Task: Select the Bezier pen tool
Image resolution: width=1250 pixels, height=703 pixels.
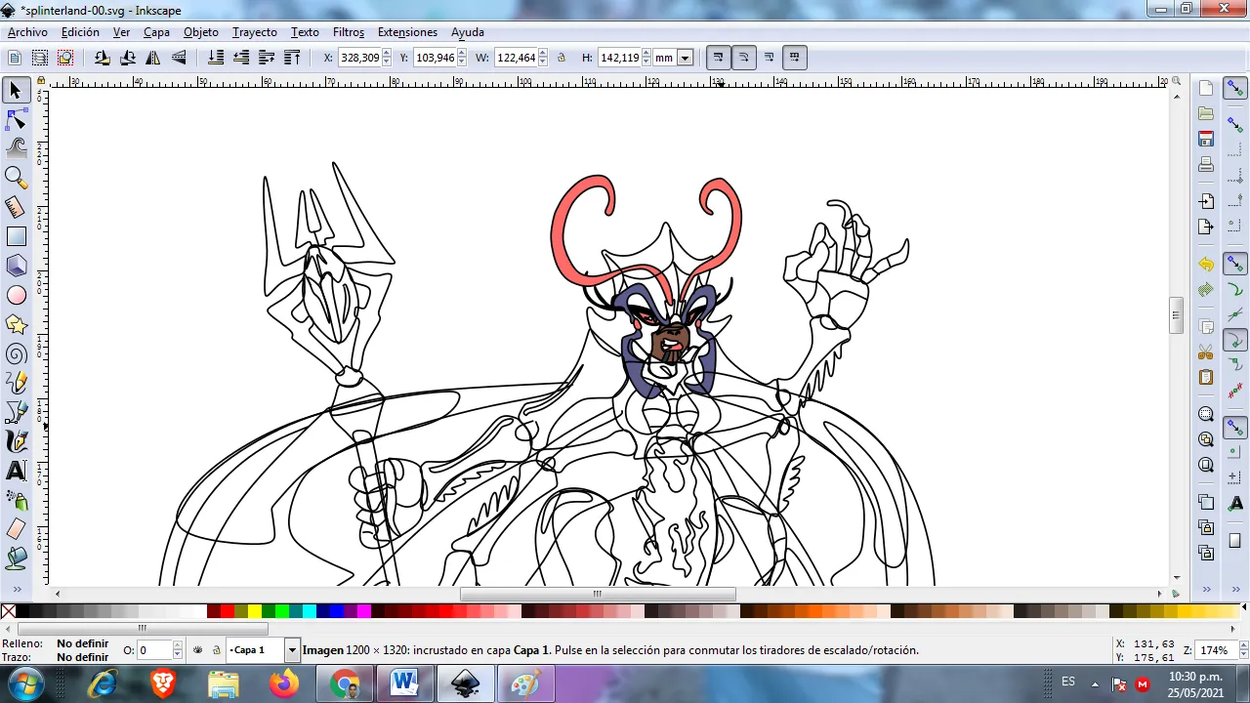Action: (x=17, y=412)
